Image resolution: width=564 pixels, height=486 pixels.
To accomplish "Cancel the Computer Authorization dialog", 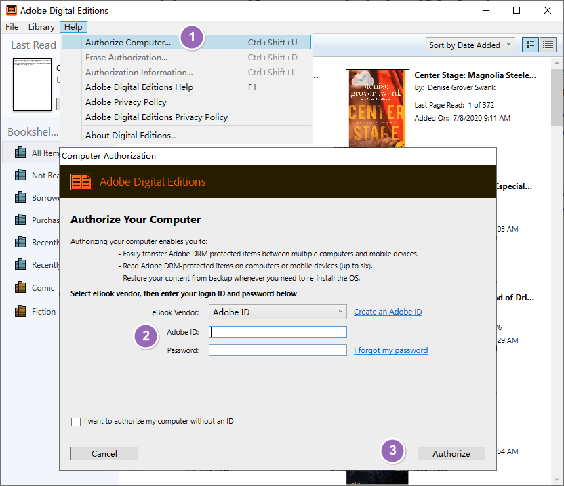I will 104,453.
